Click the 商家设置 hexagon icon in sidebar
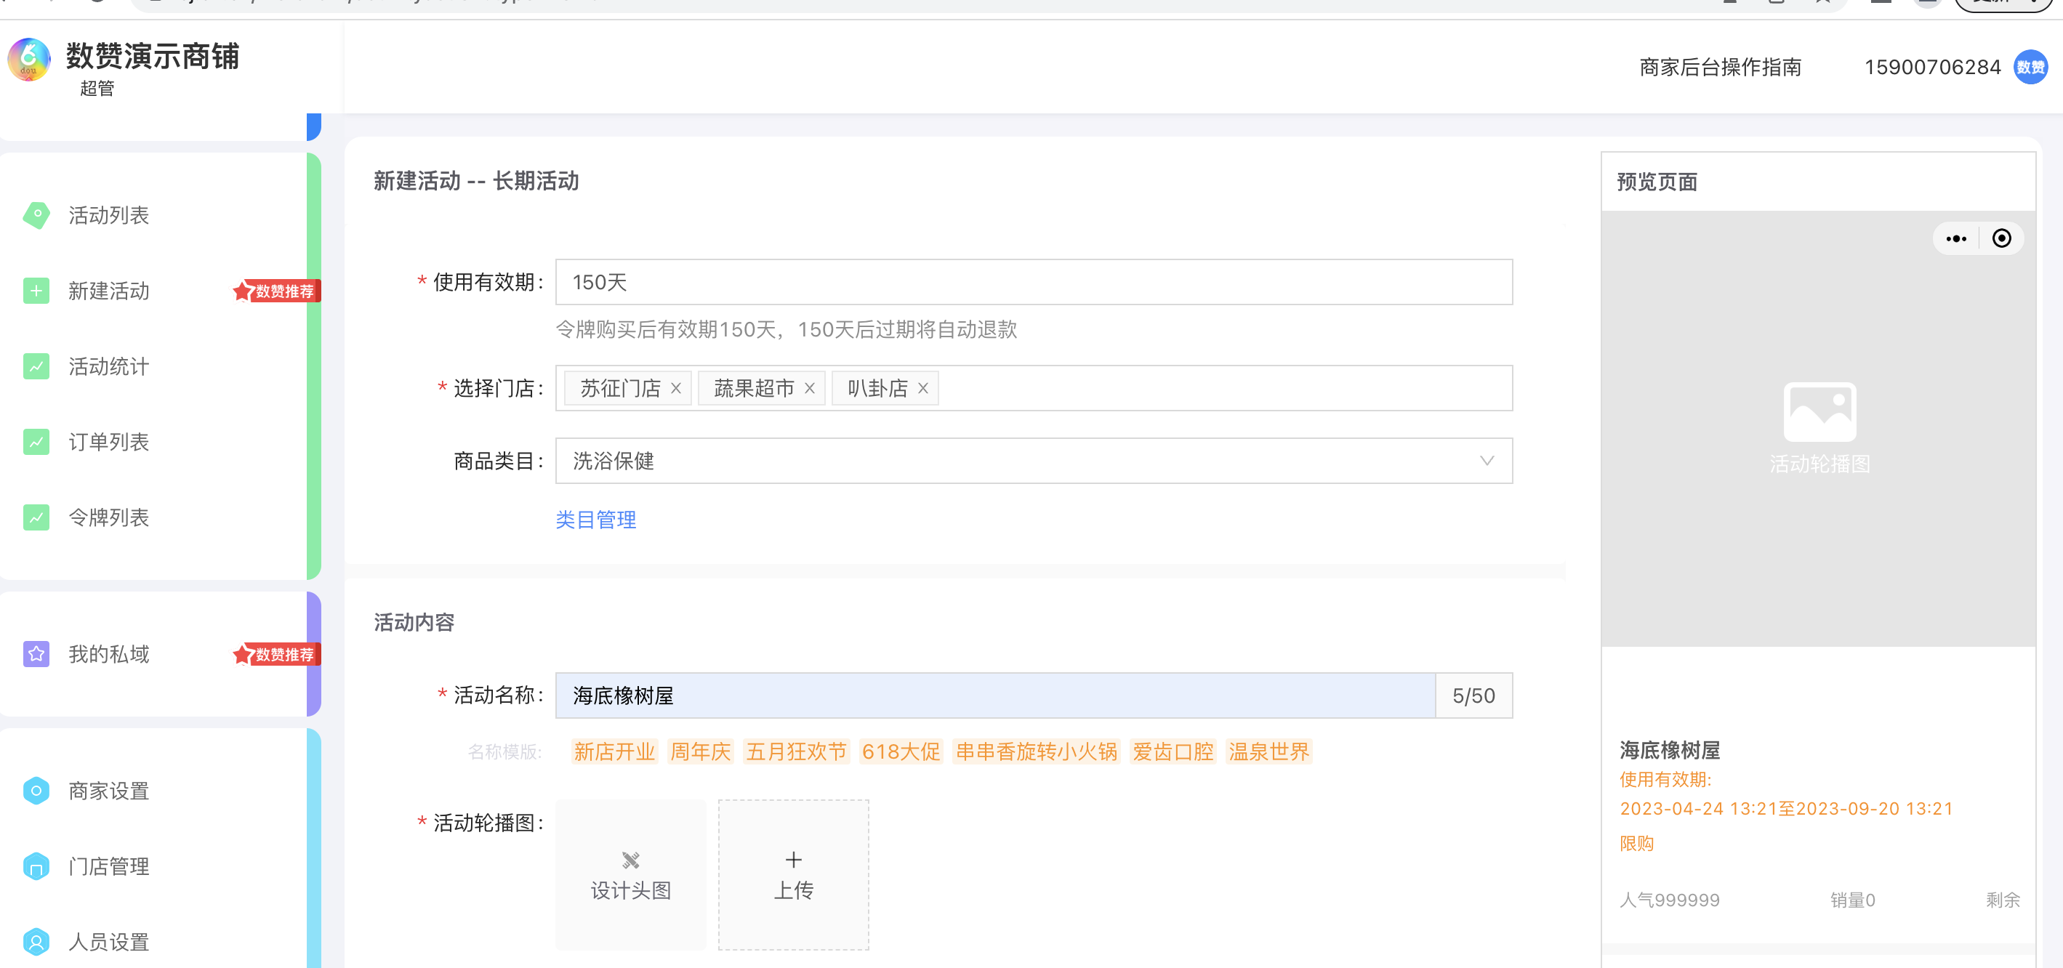2063x968 pixels. point(36,791)
